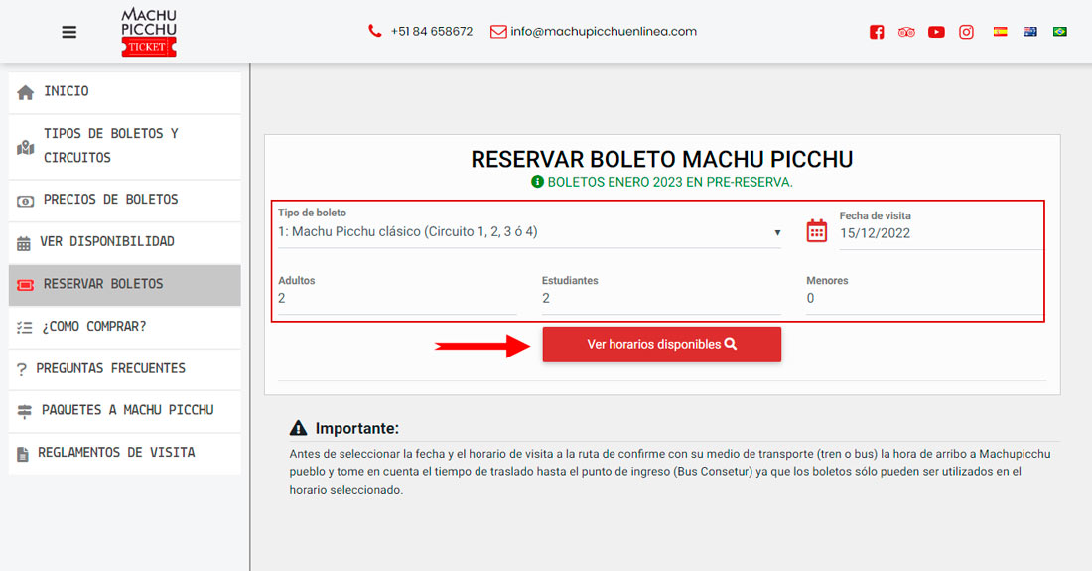1092x571 pixels.
Task: Click the Fecha de visita date field
Action: point(938,234)
